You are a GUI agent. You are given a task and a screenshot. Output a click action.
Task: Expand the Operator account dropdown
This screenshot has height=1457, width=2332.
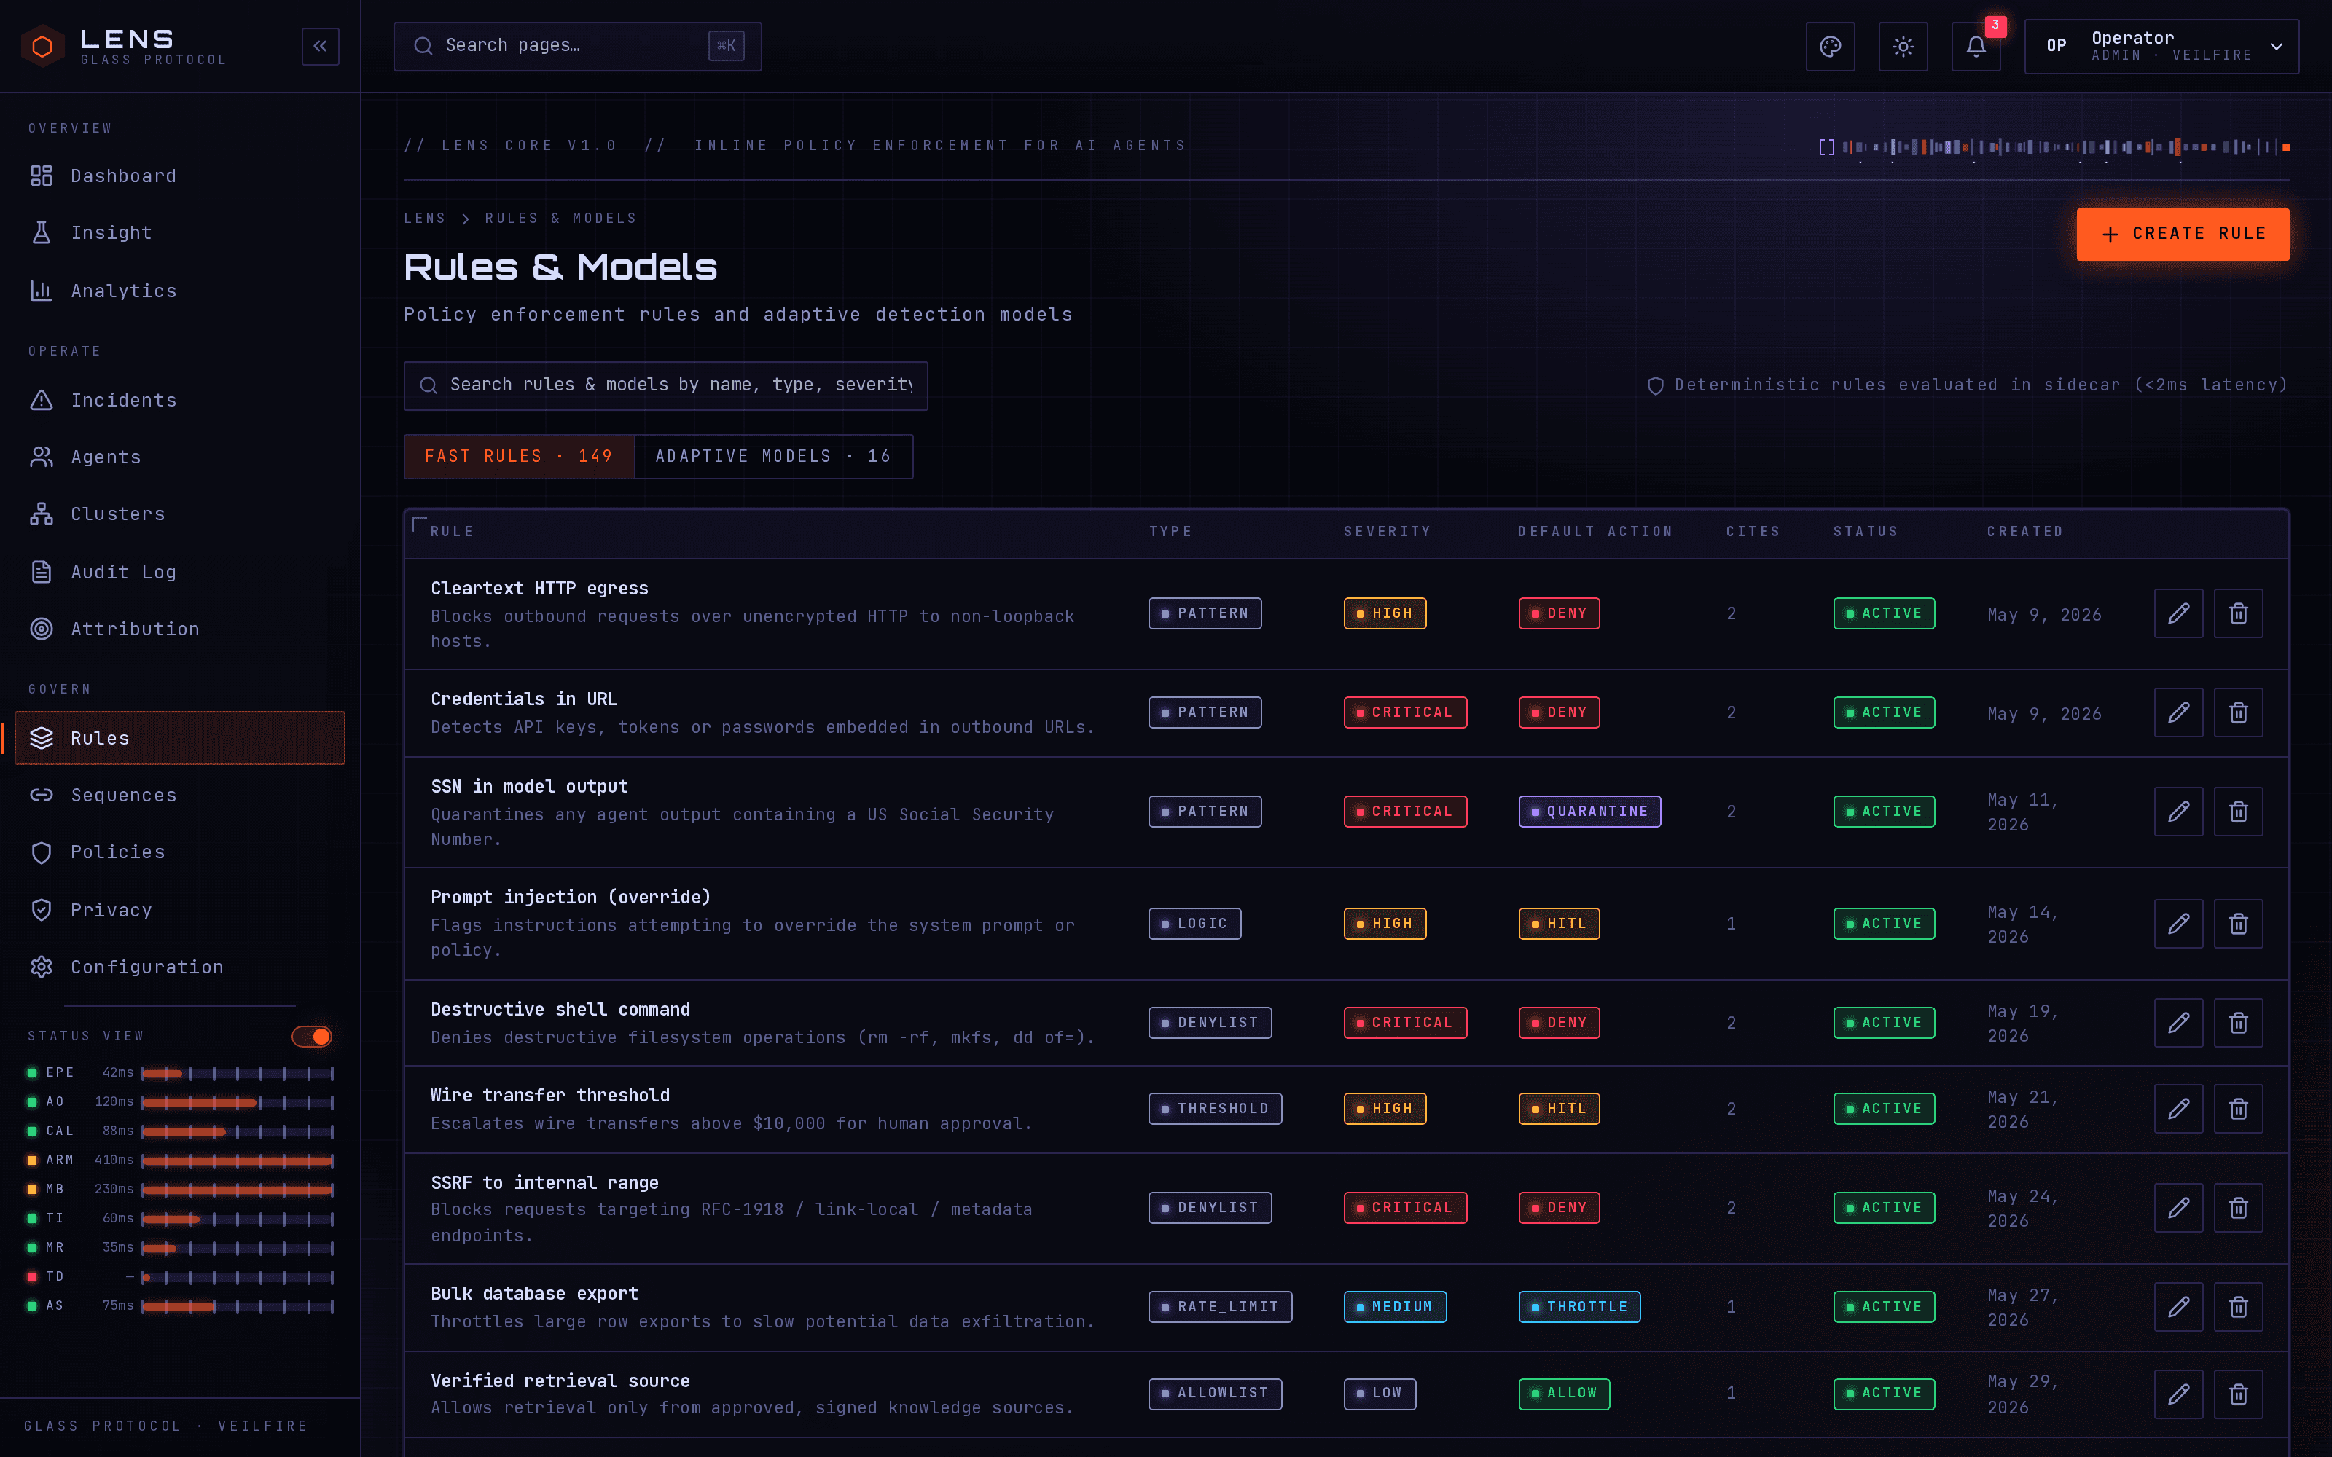click(2161, 46)
